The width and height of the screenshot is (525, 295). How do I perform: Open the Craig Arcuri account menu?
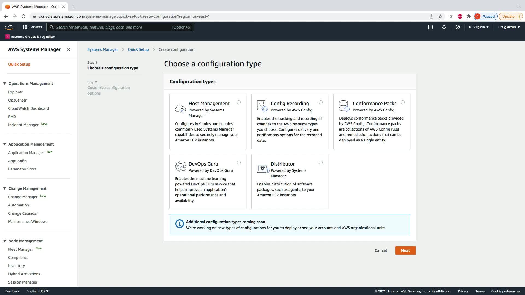tap(509, 27)
